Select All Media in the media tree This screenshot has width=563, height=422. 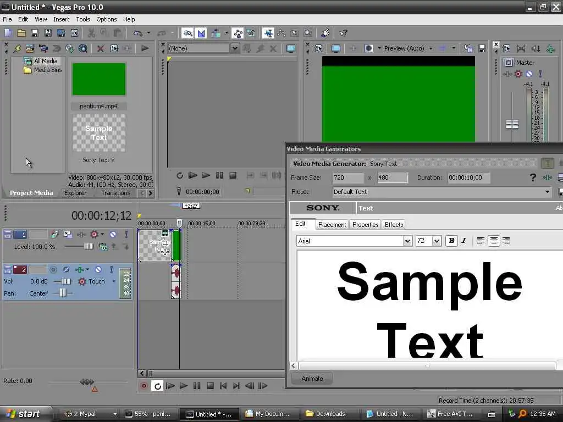tap(46, 61)
